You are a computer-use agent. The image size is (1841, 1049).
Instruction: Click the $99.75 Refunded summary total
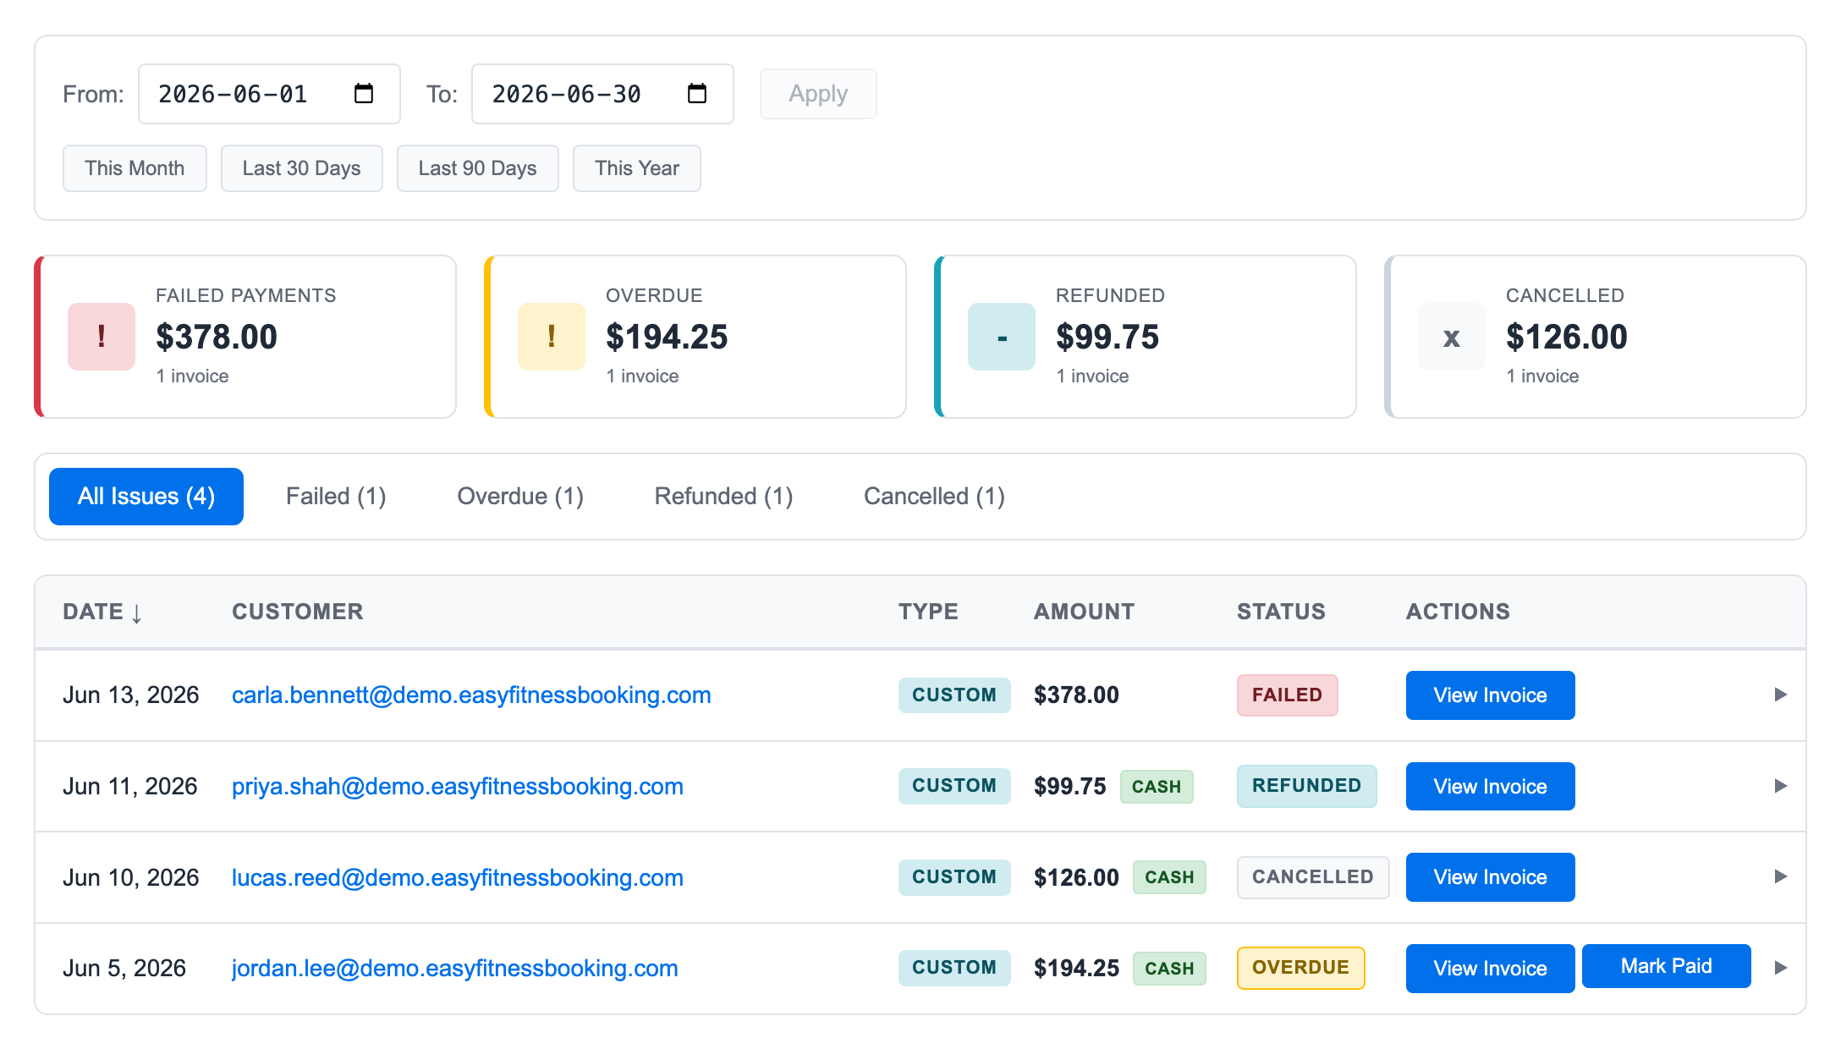tap(1107, 337)
